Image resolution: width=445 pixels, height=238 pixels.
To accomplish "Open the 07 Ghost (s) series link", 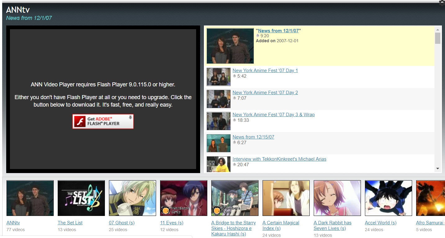I will tap(122, 223).
